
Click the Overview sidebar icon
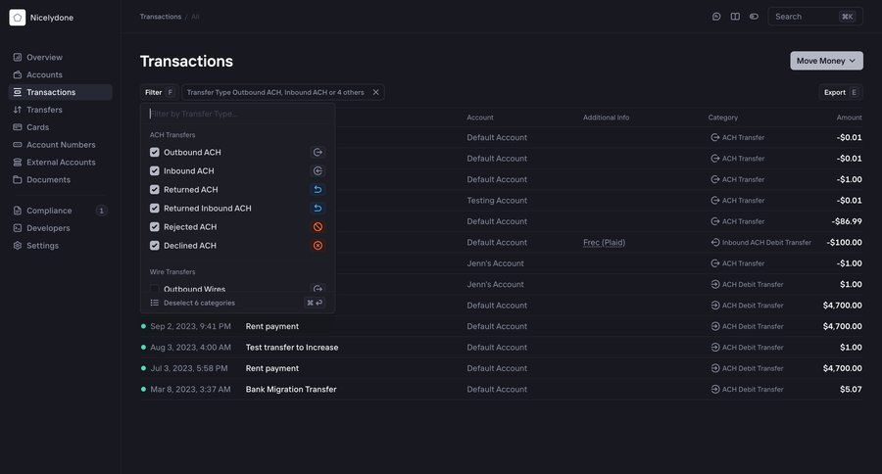click(18, 58)
